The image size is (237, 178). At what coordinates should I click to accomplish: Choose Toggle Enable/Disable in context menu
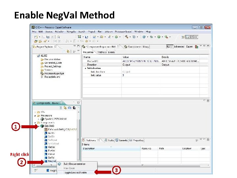(75, 172)
